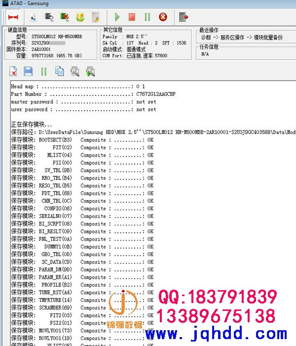Image resolution: width=296 pixels, height=346 pixels.
Task: Click the save path line starting D:\UserDataFile
Action: pyautogui.click(x=153, y=132)
